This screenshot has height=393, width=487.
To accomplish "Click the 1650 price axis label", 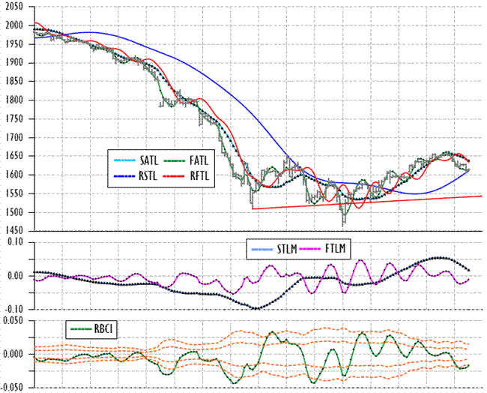I will point(14,156).
